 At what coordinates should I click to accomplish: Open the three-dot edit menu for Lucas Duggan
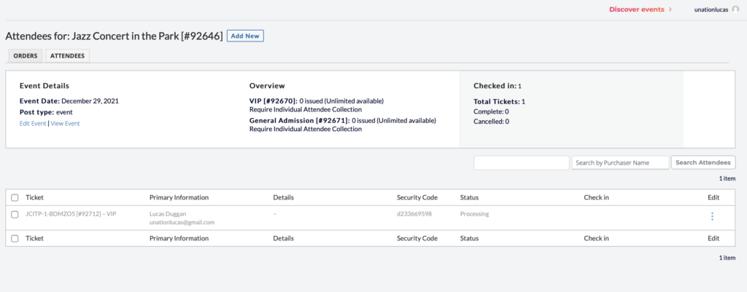tap(712, 216)
